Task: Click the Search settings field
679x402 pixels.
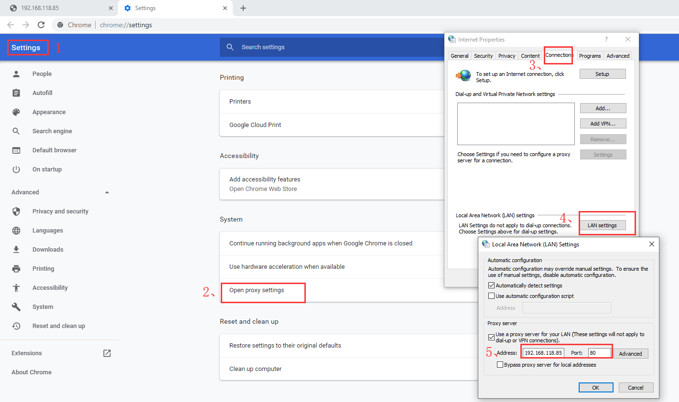Action: (334, 47)
